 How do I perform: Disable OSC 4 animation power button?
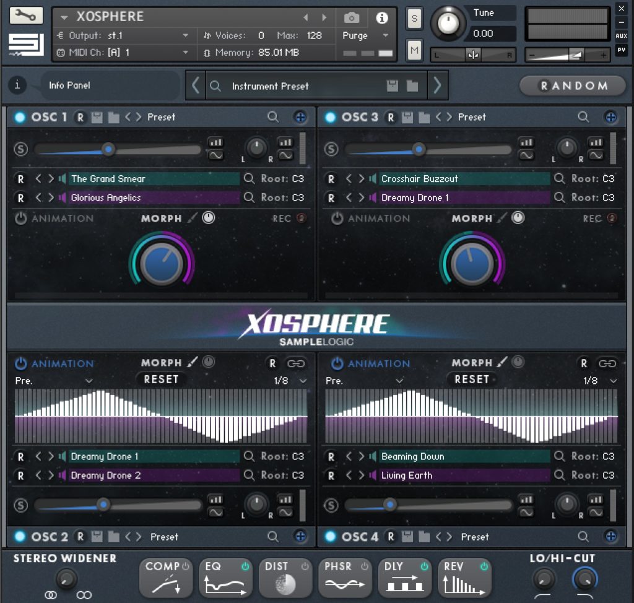pos(337,363)
